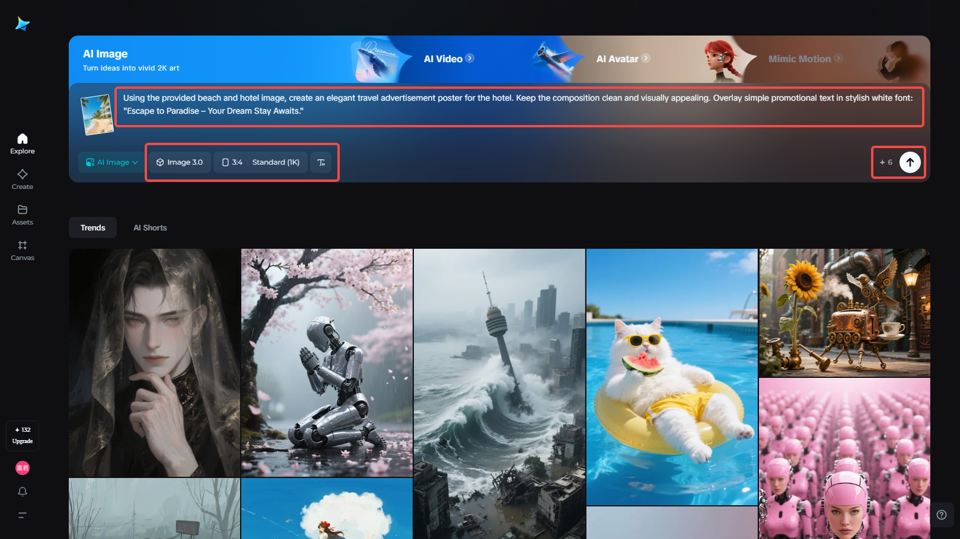
Task: Select the AI Shorts tab
Action: pyautogui.click(x=150, y=227)
